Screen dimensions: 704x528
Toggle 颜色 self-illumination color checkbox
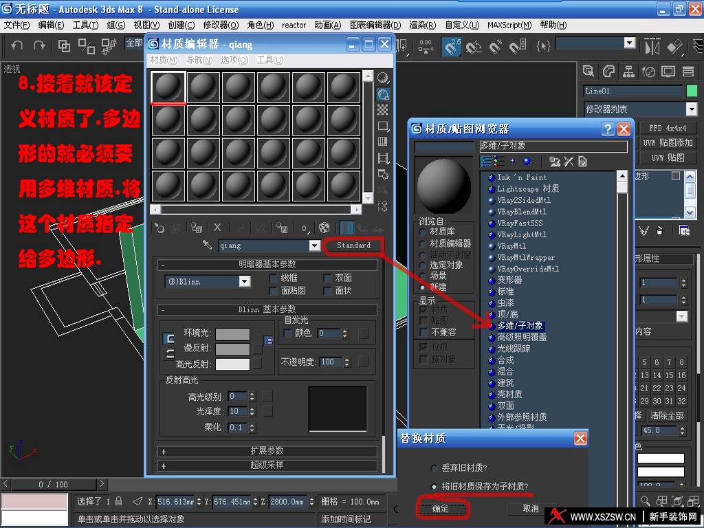[288, 333]
